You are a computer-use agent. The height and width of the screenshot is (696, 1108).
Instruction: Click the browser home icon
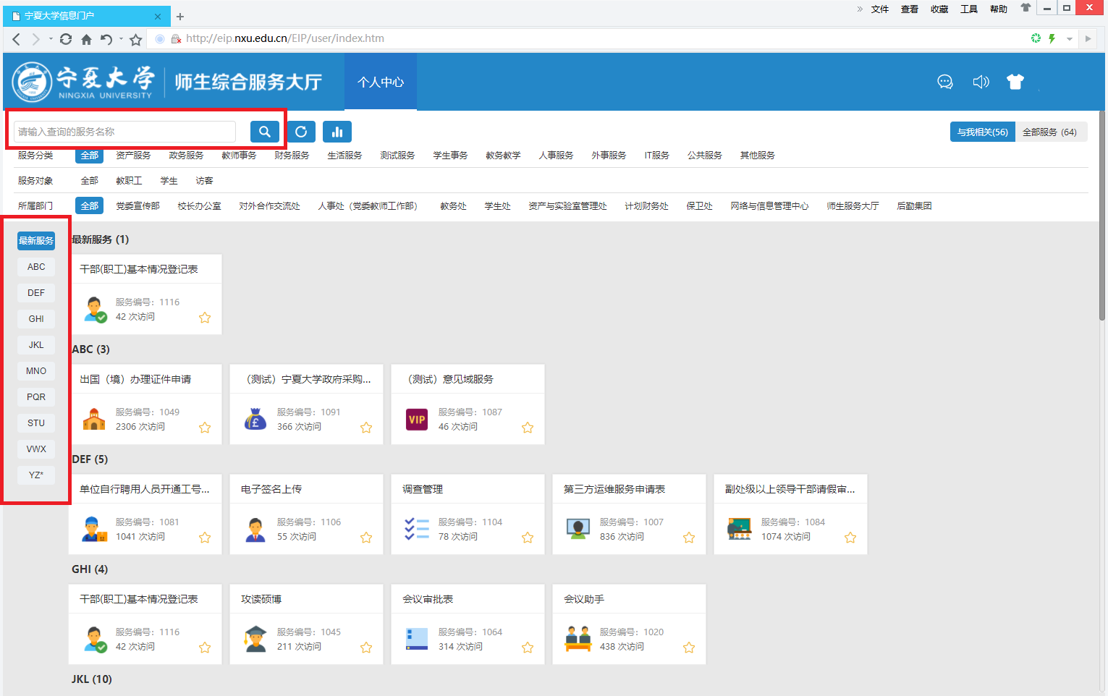pyautogui.click(x=86, y=39)
